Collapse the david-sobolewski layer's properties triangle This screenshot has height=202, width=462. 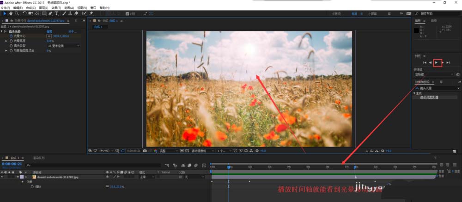(x=17, y=177)
